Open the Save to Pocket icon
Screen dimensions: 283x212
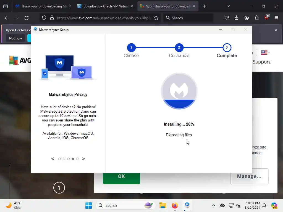click(227, 18)
